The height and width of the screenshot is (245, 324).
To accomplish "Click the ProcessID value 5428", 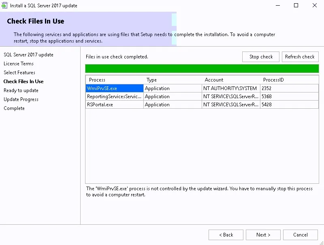I will click(x=289, y=105).
